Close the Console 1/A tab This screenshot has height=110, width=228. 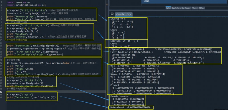click(131, 14)
